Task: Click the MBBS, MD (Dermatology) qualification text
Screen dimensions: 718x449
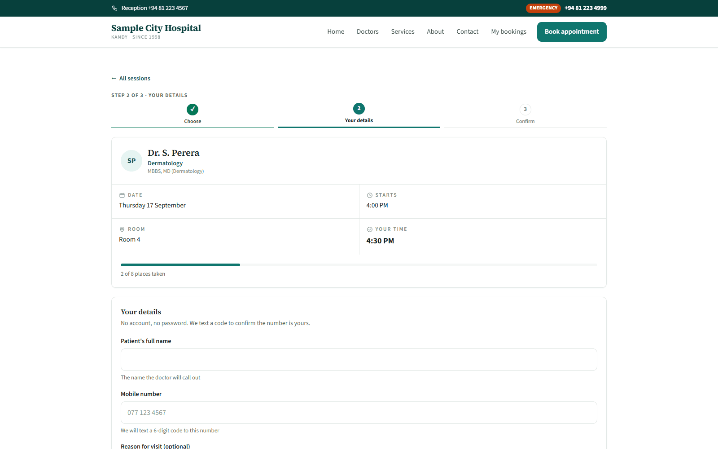Action: pos(176,171)
